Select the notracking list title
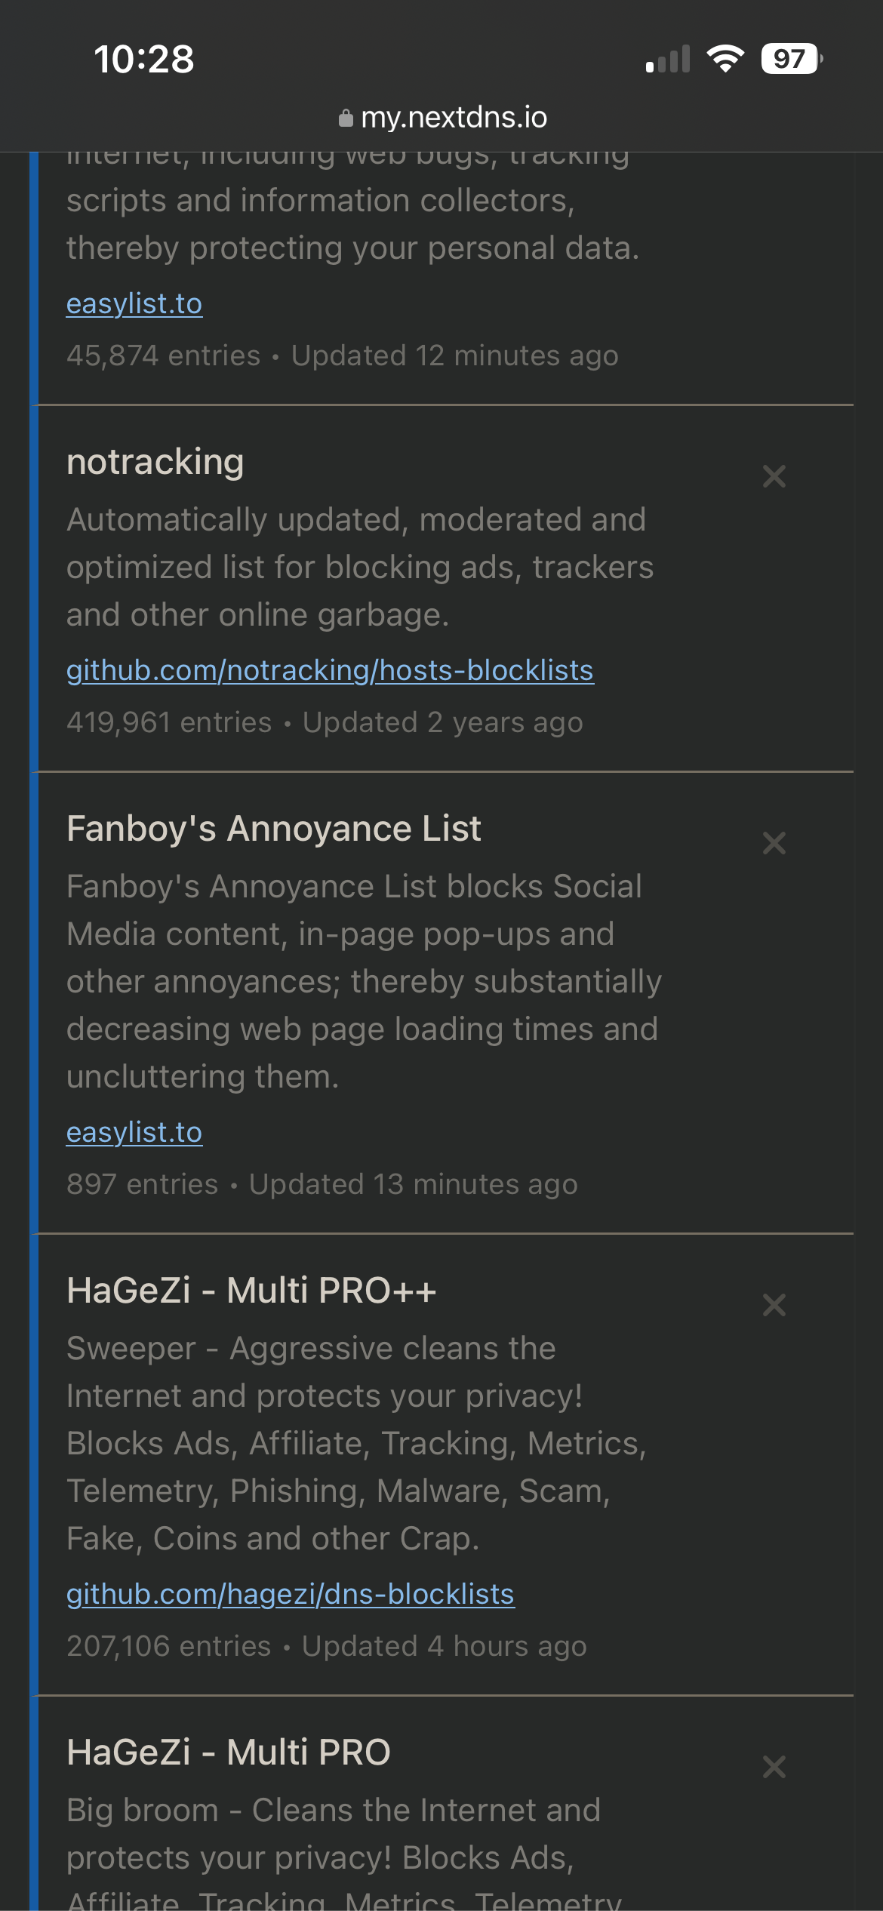This screenshot has width=883, height=1911. (x=155, y=462)
